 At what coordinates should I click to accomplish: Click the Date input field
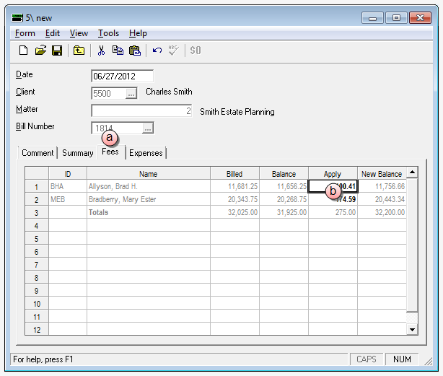click(x=123, y=76)
